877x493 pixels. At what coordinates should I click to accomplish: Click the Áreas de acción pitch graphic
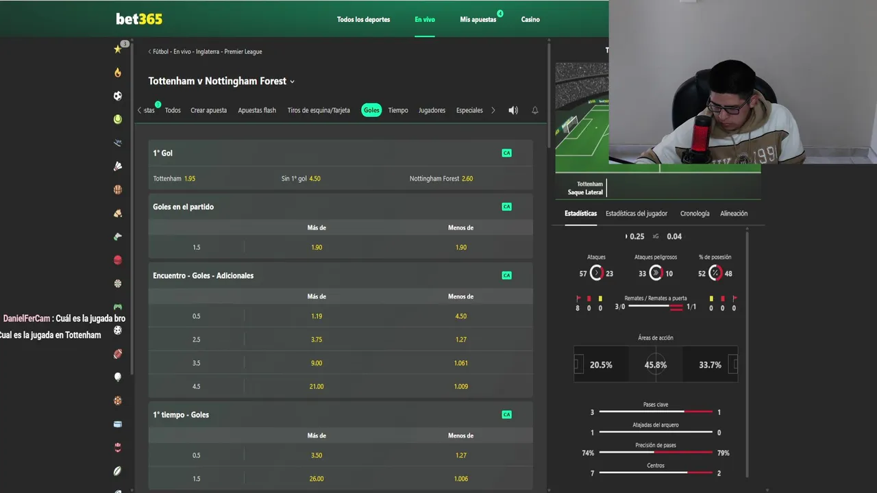coord(656,364)
